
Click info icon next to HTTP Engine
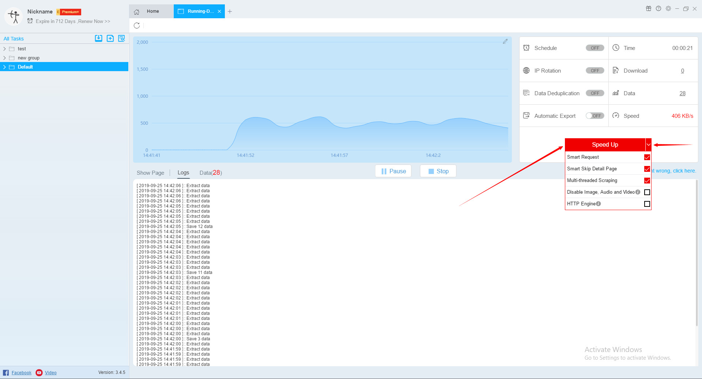(x=599, y=204)
